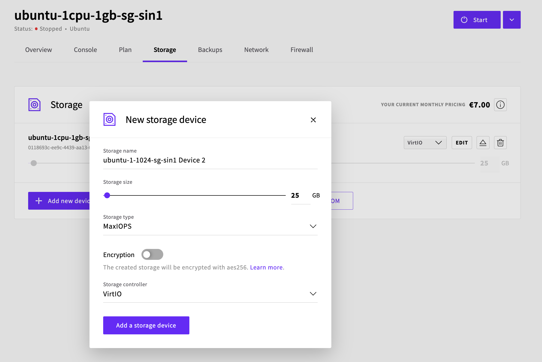Click the EDIT button for existing storage
Image resolution: width=542 pixels, height=362 pixels.
point(462,142)
